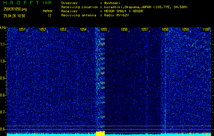Click the HROFFT title text
214x136 pixels.
(21, 3)
